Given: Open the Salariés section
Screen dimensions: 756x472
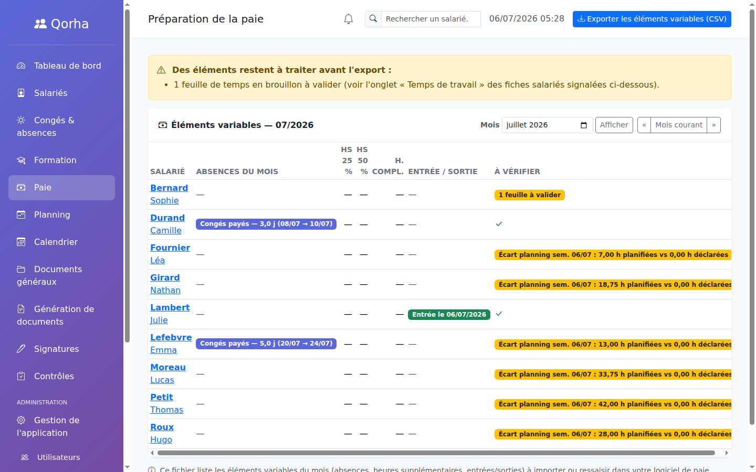Looking at the screenshot, I should 61,93.
